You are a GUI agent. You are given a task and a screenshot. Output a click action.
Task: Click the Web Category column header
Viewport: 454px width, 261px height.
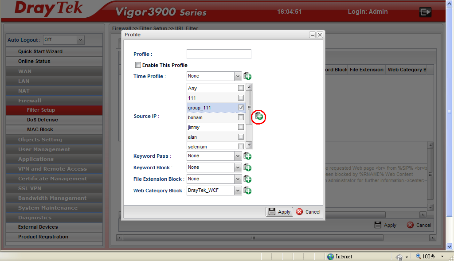click(x=406, y=70)
